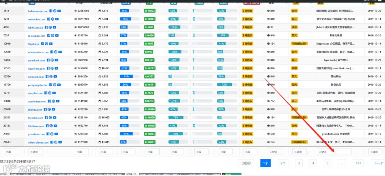The height and width of the screenshot is (176, 385).
Task: Open the fashionnova.com site link
Action: click(38, 11)
